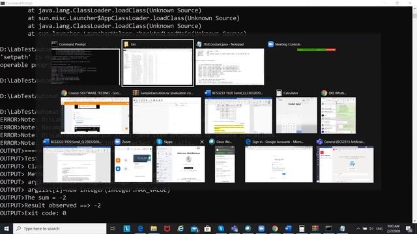Click the Zoom icon on the taskbar
417x234 pixels.
(x=261, y=228)
